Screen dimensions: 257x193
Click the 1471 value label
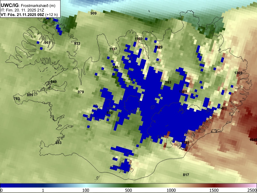[223, 108]
